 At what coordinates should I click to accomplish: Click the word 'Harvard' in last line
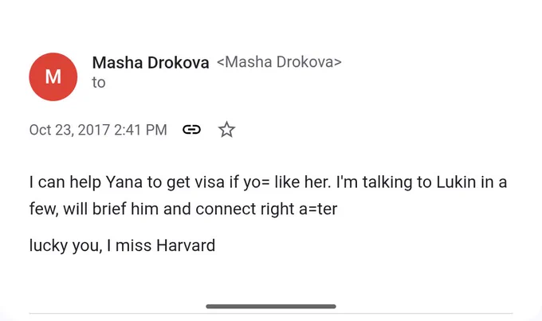186,245
